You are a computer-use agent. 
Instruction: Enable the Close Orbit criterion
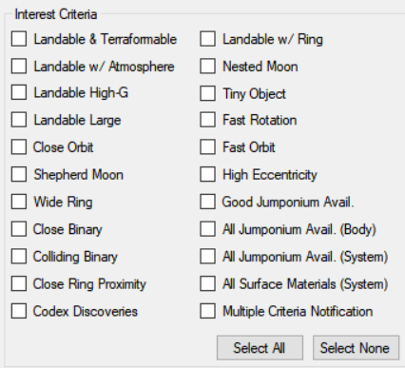point(19,147)
